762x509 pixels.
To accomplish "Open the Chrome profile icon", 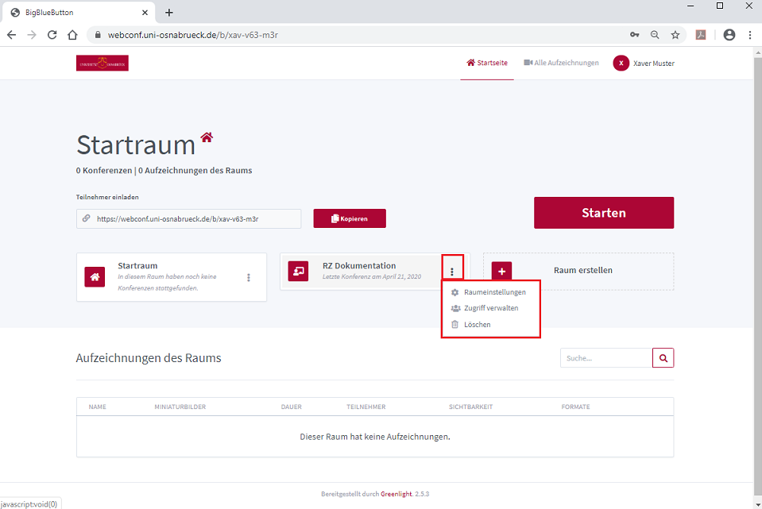I will click(x=729, y=35).
